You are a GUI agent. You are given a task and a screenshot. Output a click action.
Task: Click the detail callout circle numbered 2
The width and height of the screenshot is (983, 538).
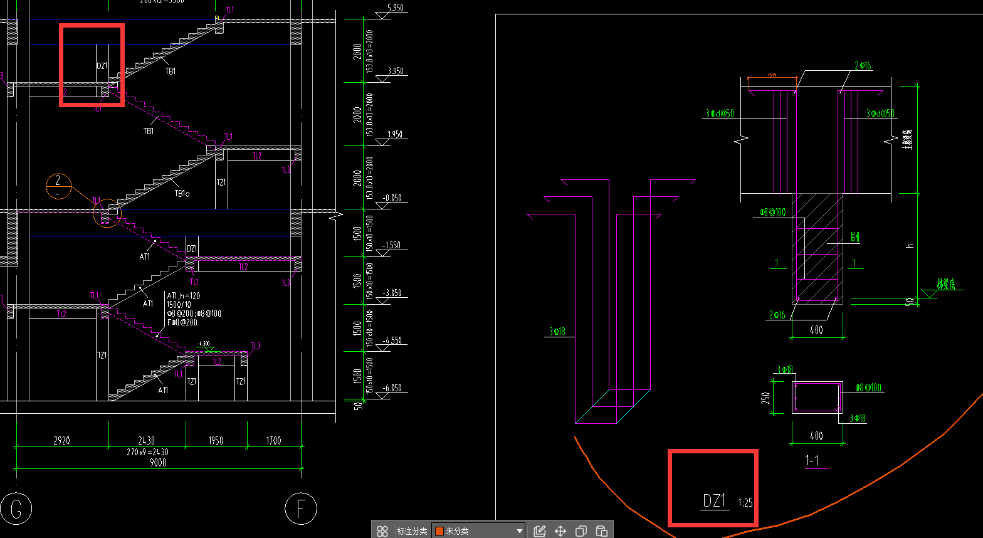(x=58, y=186)
